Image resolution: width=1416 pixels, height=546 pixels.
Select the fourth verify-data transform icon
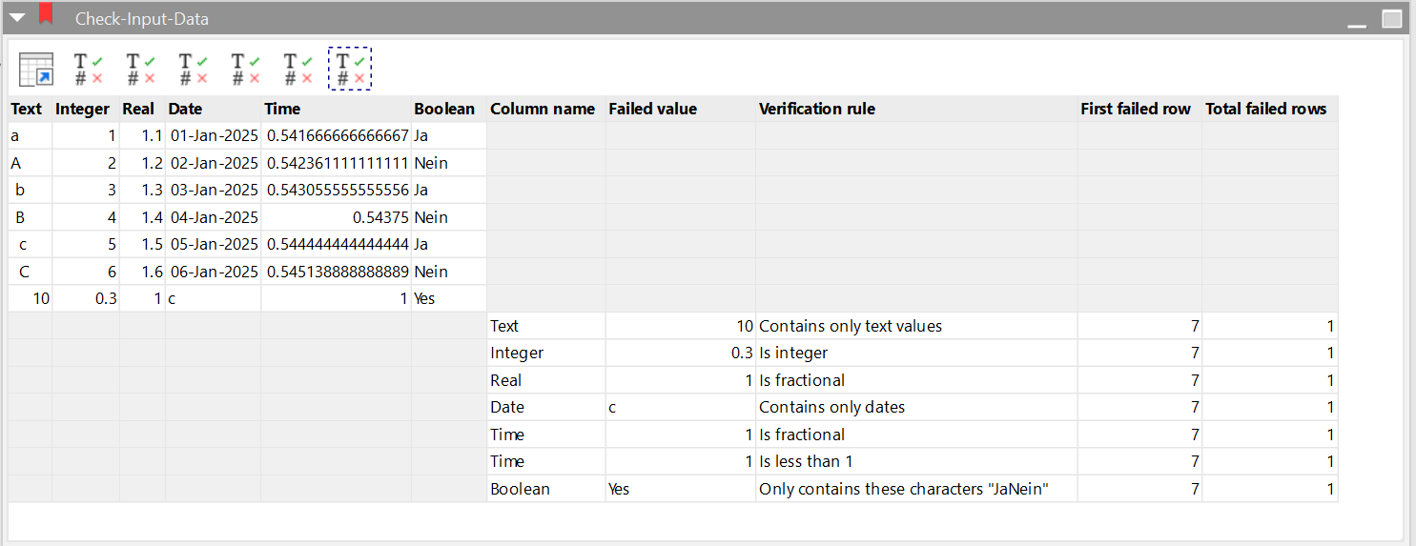click(246, 69)
